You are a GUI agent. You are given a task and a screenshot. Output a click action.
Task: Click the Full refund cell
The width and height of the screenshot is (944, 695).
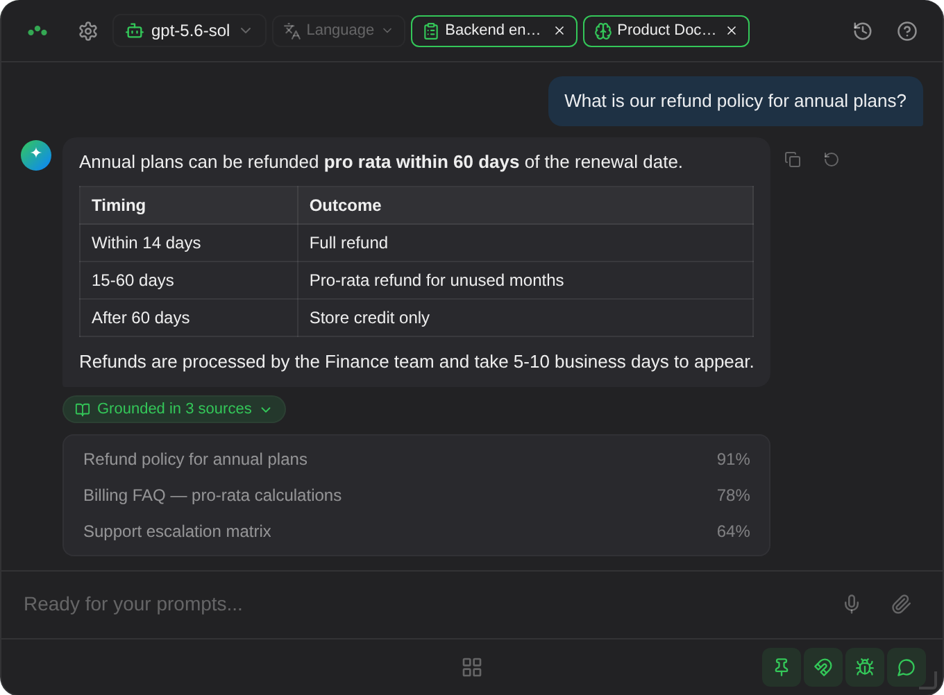[x=525, y=243]
